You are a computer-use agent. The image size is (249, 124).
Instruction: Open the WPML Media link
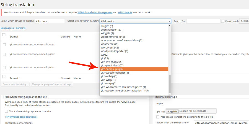click(x=125, y=12)
